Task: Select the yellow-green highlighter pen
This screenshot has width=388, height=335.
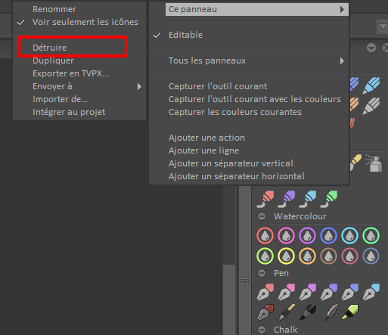Action: tap(350, 312)
